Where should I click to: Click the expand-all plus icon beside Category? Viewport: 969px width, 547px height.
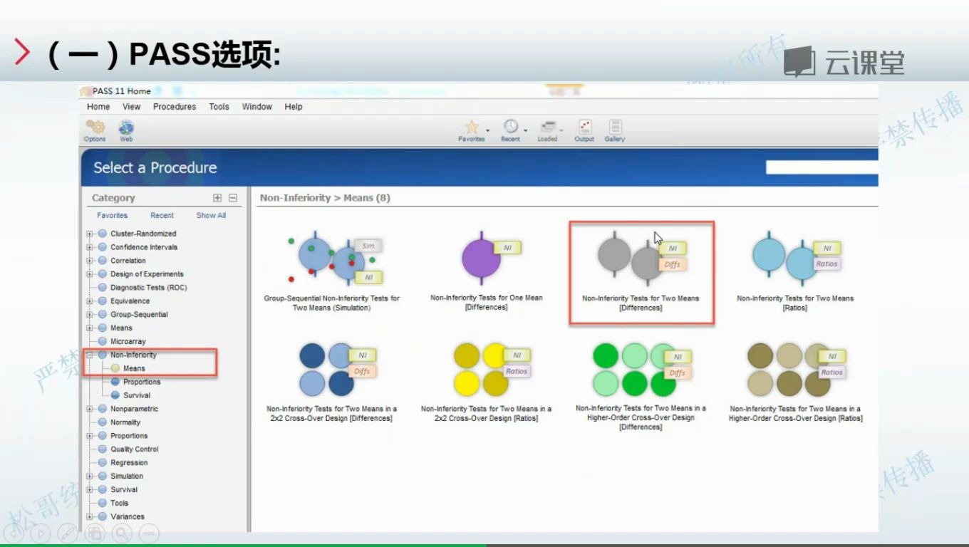(x=217, y=198)
